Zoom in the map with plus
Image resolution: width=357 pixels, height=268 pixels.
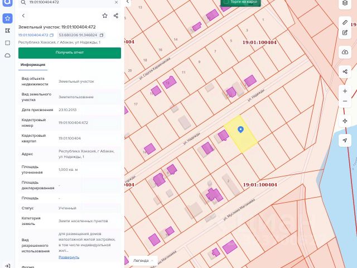[x=345, y=91]
